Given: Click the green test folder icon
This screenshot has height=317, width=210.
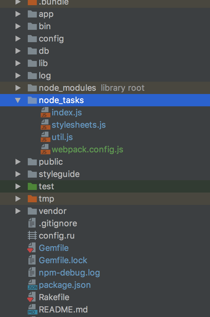Looking at the screenshot, I should (32, 186).
